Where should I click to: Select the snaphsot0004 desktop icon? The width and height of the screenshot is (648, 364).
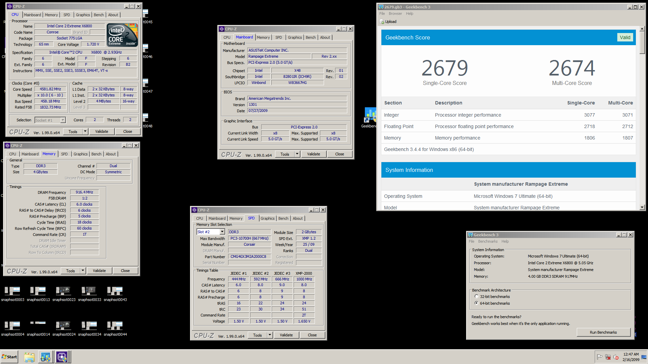[12, 328]
